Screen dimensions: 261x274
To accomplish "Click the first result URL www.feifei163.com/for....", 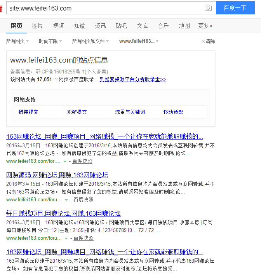I will pos(33,161).
